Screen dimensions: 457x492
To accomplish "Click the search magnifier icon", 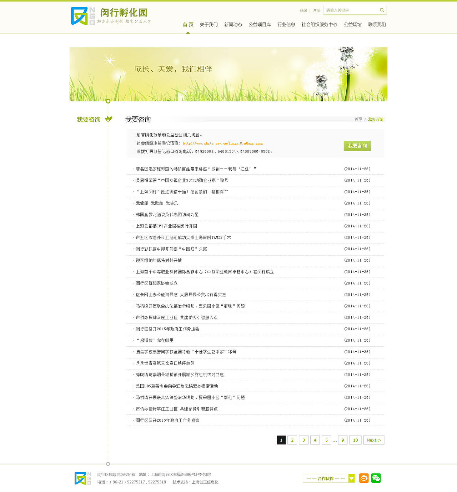I will pyautogui.click(x=382, y=10).
